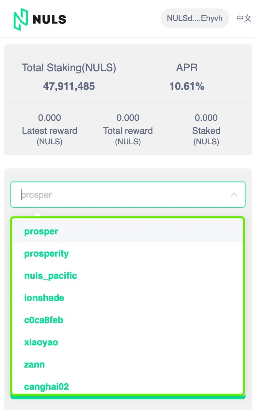254x410 pixels.
Task: Pick the zann node option
Action: click(128, 364)
